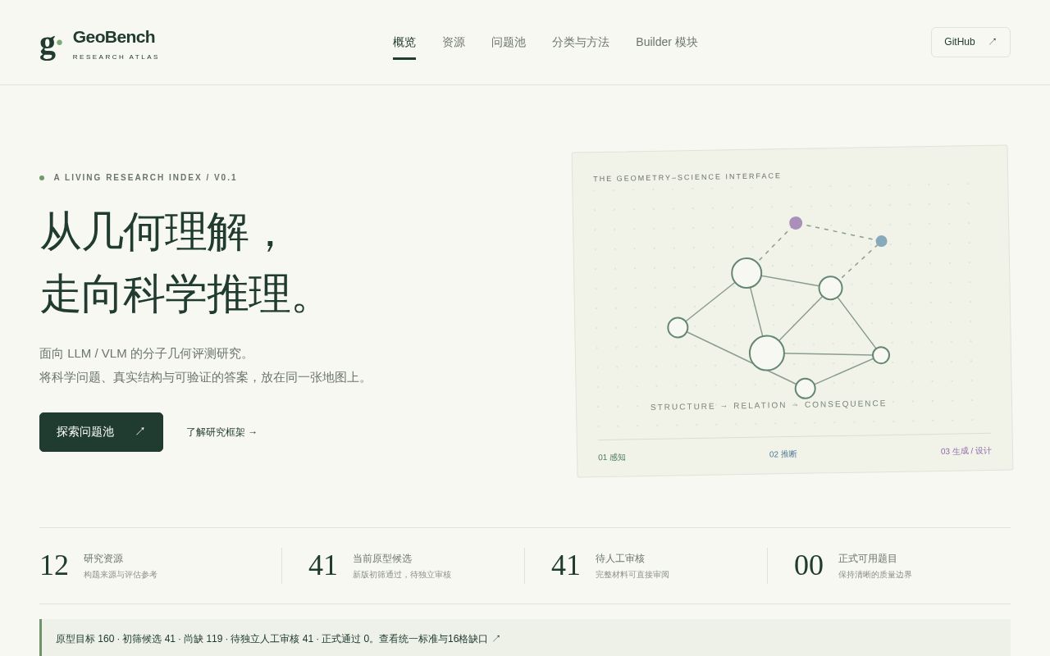Select the '01 感知' label
The width and height of the screenshot is (1050, 656).
point(612,458)
